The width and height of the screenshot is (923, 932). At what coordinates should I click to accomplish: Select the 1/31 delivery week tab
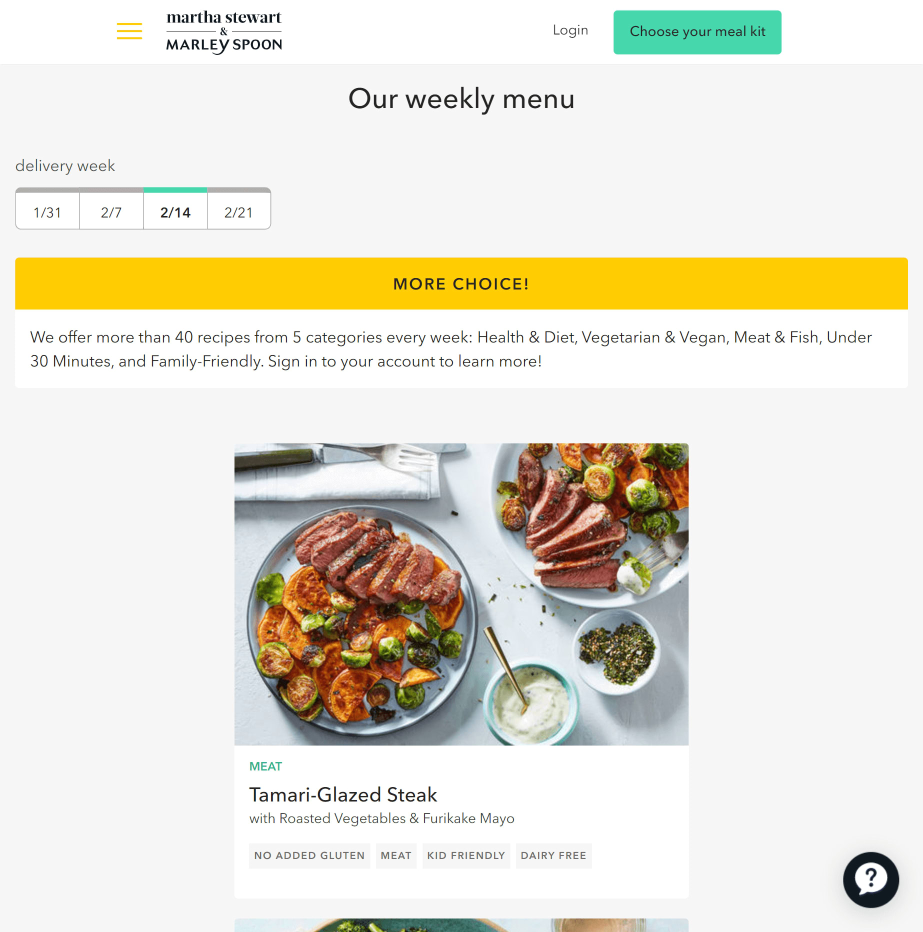[x=47, y=212]
